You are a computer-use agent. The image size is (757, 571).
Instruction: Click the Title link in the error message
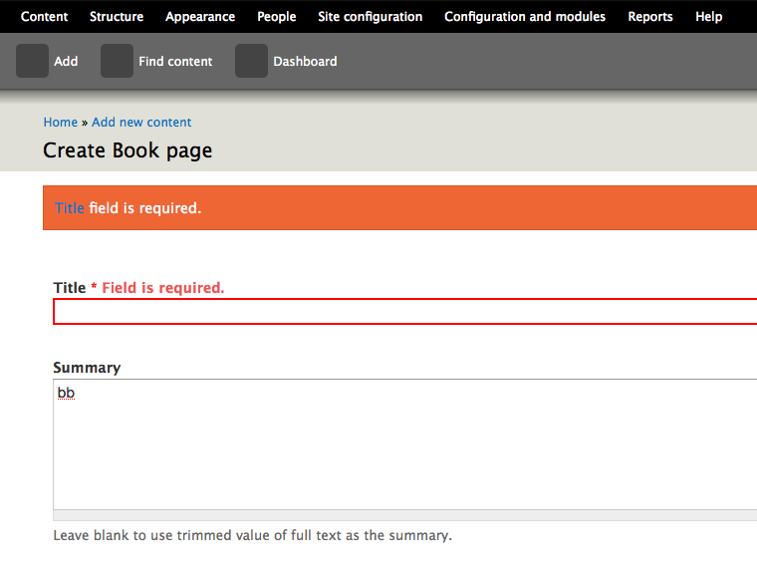tap(70, 208)
